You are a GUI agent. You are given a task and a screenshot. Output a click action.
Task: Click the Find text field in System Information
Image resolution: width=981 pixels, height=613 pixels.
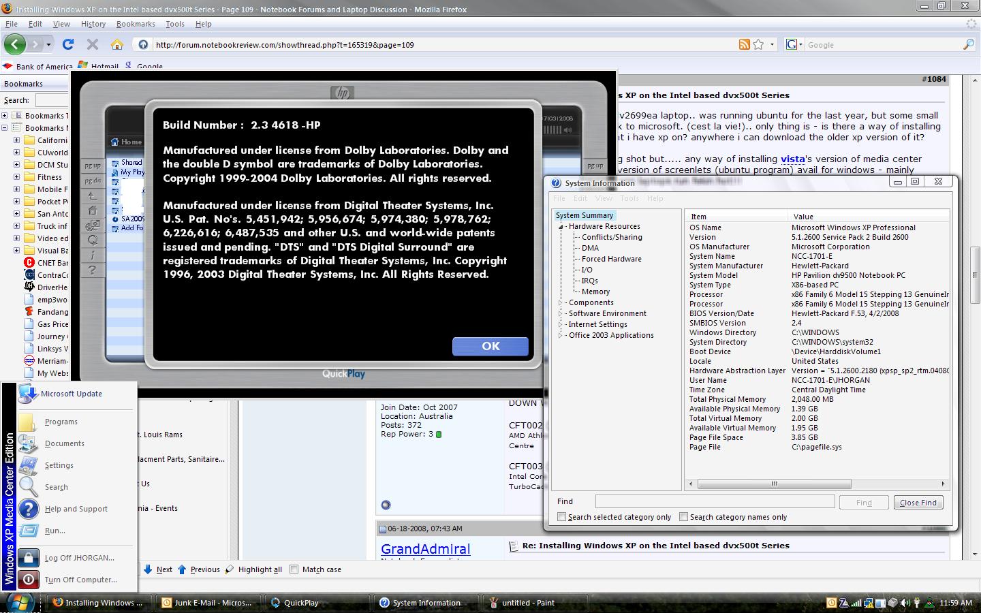point(715,501)
